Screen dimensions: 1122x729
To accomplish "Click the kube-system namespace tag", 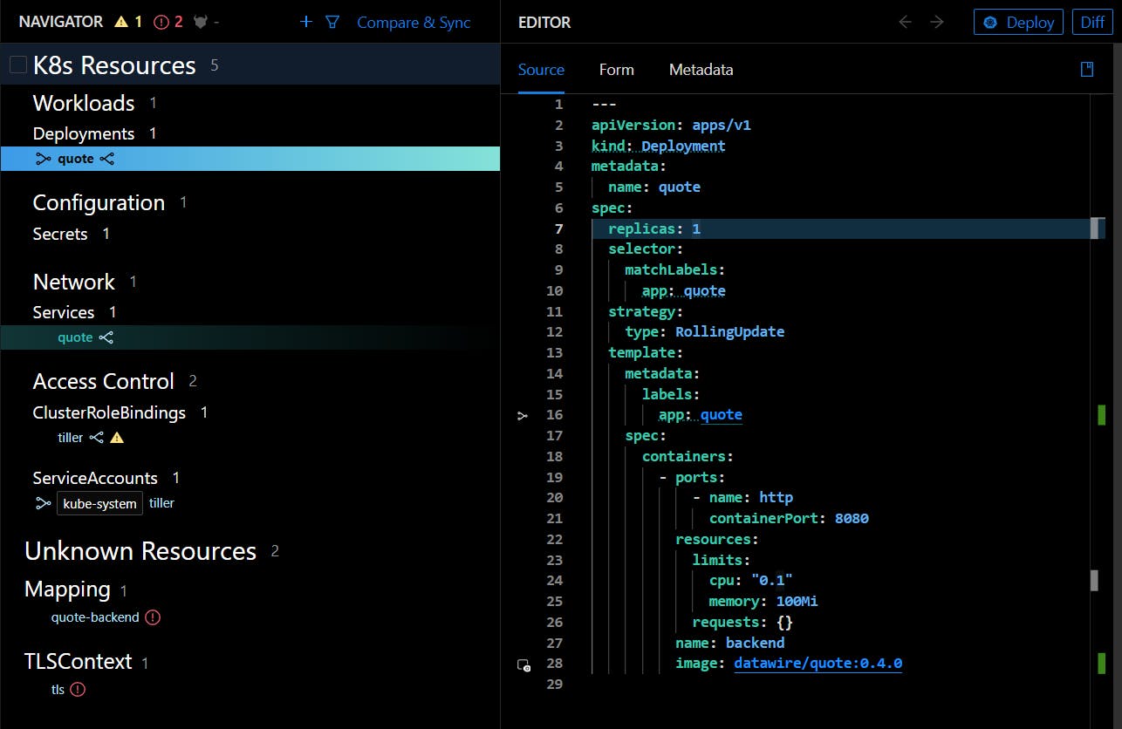I will (99, 503).
